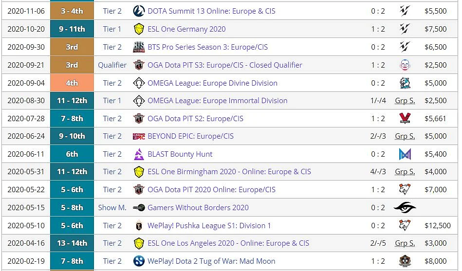Open ESL One Birmingham 2020 Online link
This screenshot has height=271, width=462.
229,172
